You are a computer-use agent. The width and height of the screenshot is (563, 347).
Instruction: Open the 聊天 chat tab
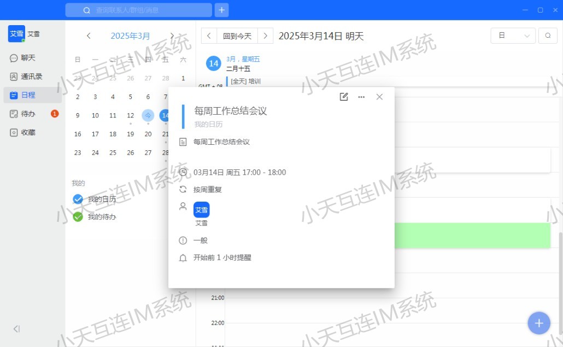pos(28,58)
